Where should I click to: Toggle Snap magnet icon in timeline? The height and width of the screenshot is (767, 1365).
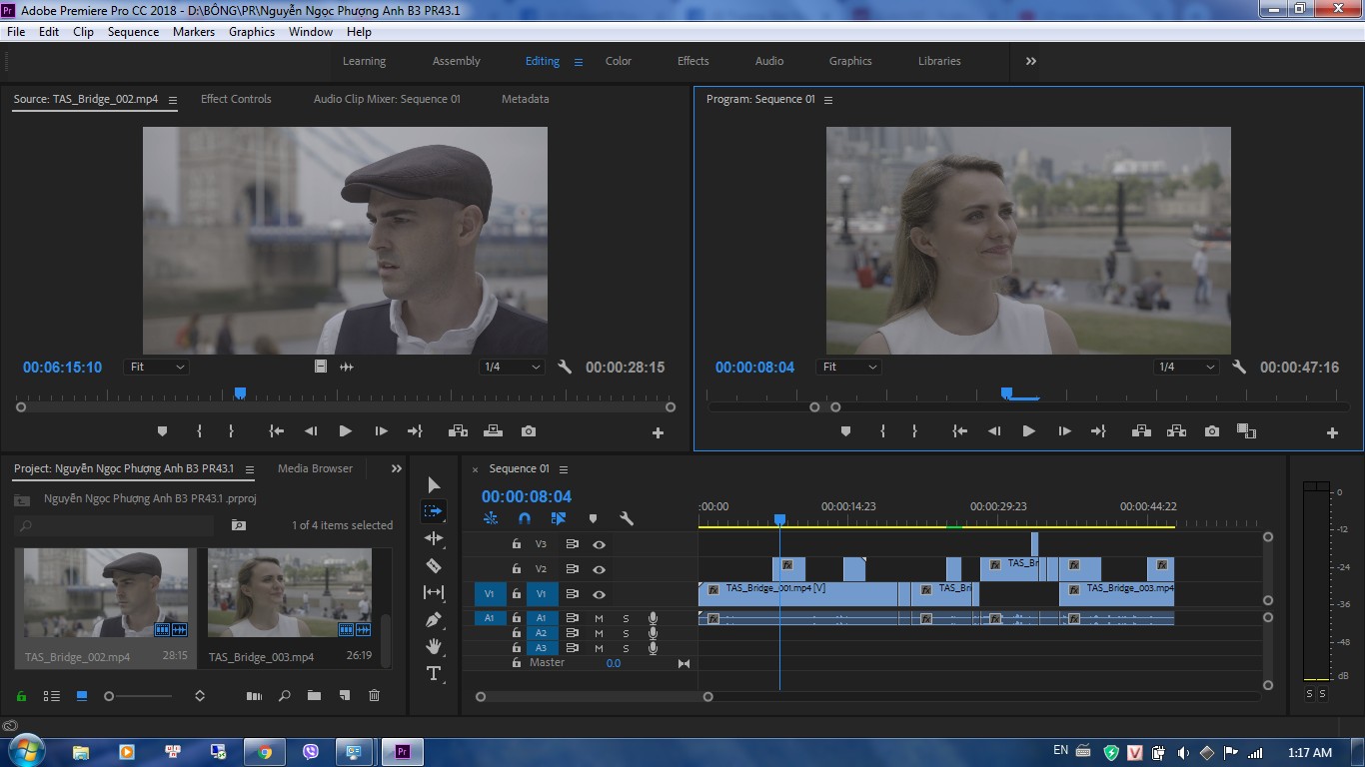pyautogui.click(x=525, y=518)
